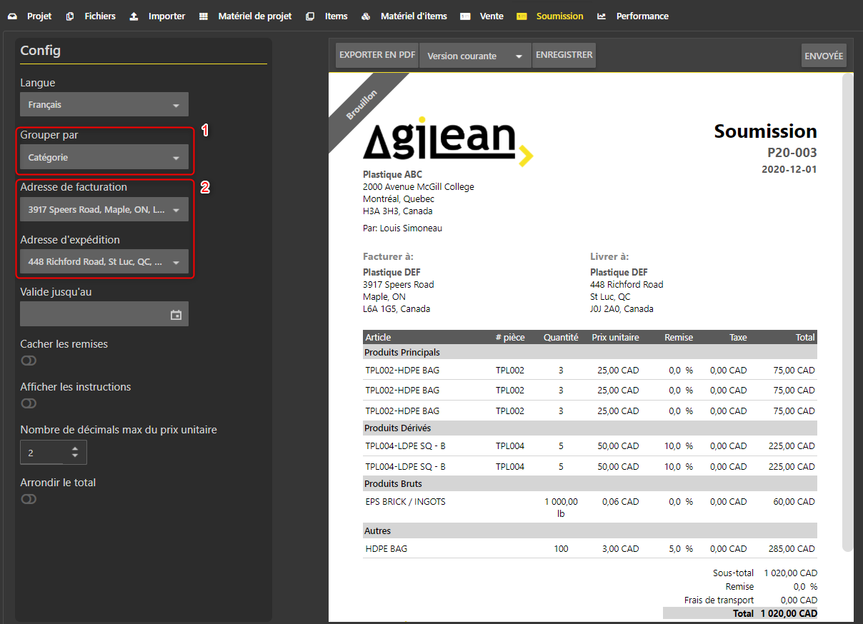Decrease max decimals with stepper down arrow
The image size is (863, 624).
tap(75, 456)
